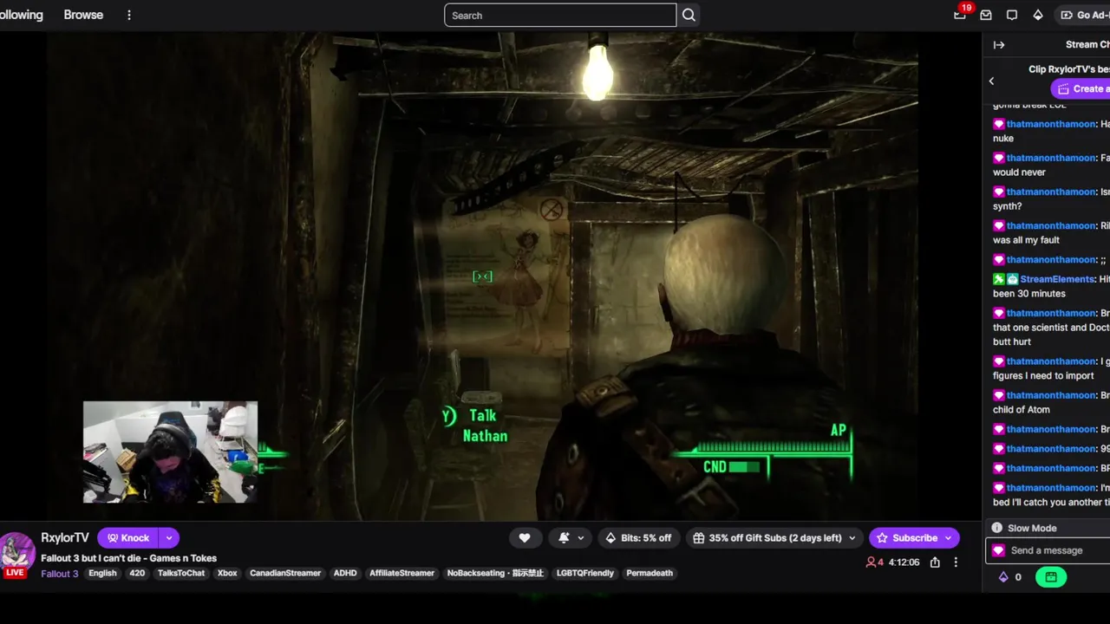The image size is (1110, 624).
Task: Click the NoBackseating tag
Action: pyautogui.click(x=495, y=573)
